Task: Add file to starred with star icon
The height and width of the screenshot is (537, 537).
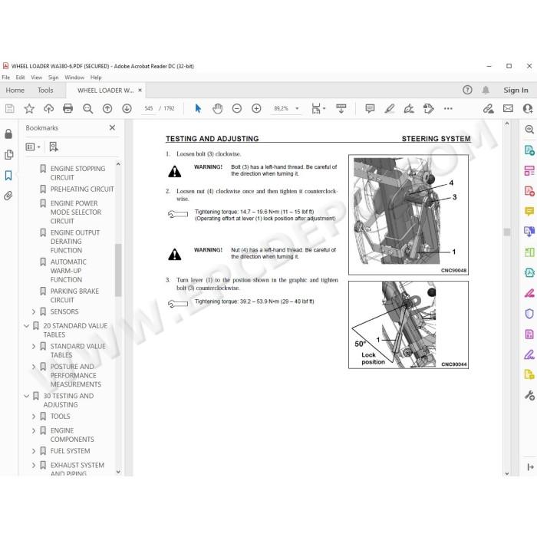Action: point(29,109)
